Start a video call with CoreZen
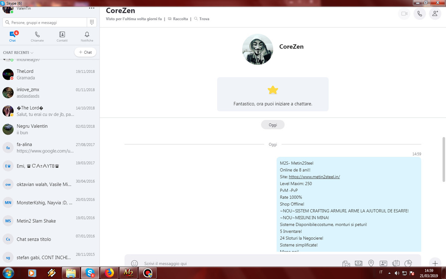 [404, 14]
